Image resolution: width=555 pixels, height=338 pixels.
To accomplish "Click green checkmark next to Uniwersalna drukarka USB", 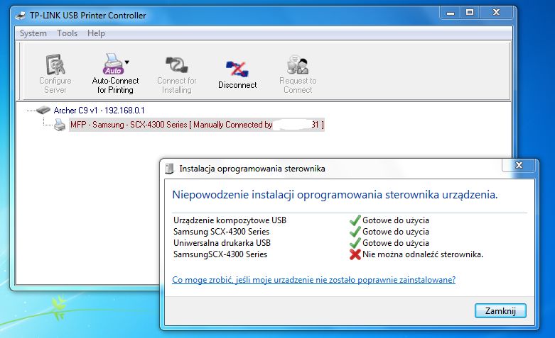I will (x=355, y=243).
